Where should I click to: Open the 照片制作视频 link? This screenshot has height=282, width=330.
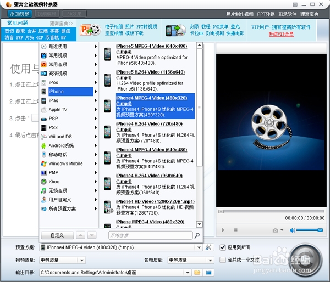239,14
